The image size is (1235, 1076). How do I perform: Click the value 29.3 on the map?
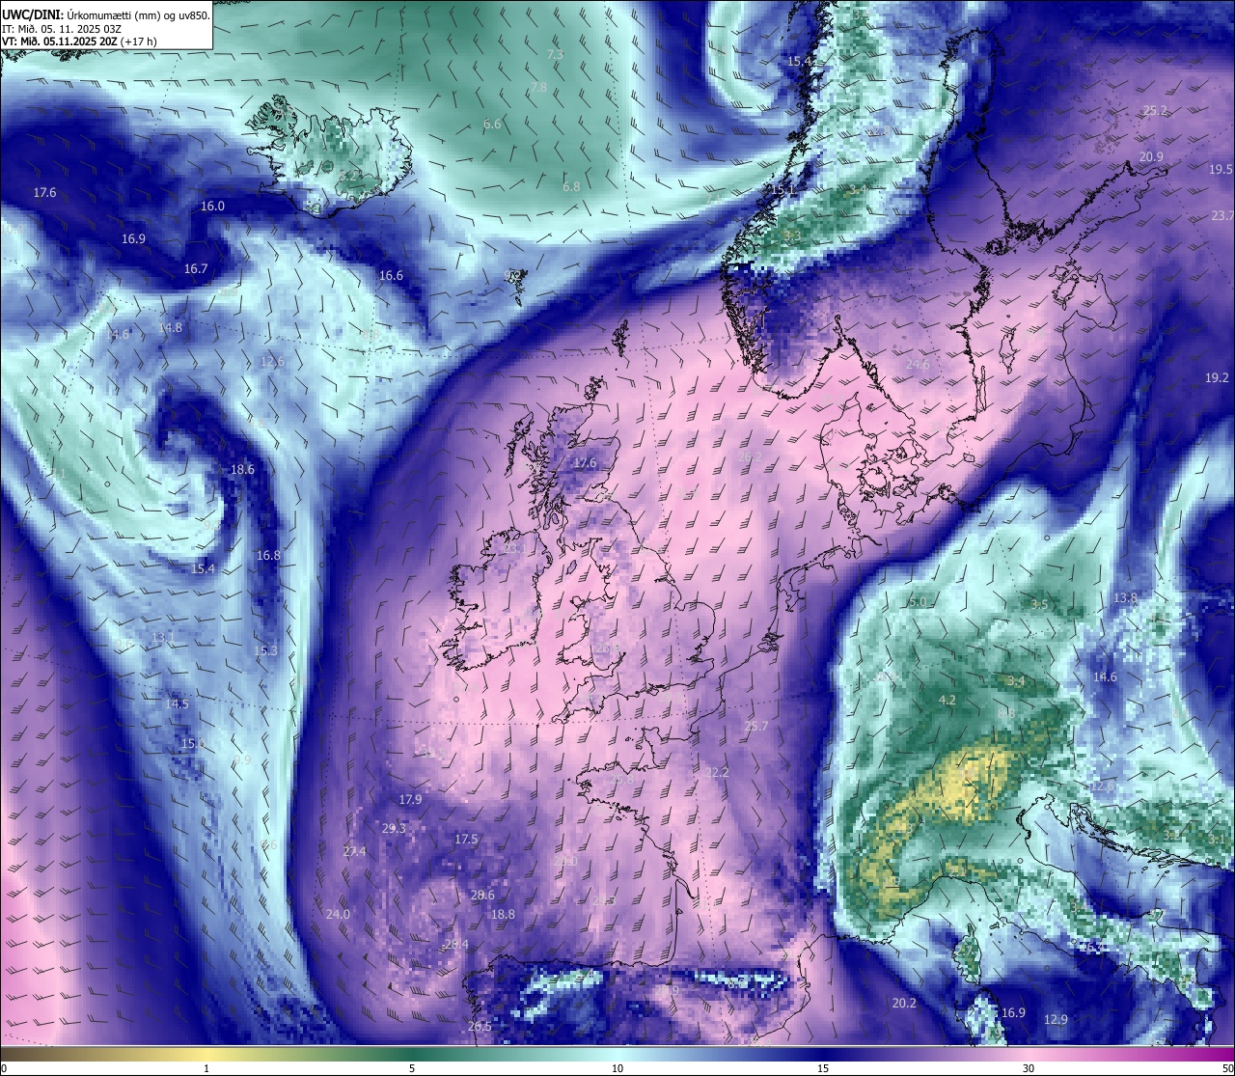(x=394, y=829)
